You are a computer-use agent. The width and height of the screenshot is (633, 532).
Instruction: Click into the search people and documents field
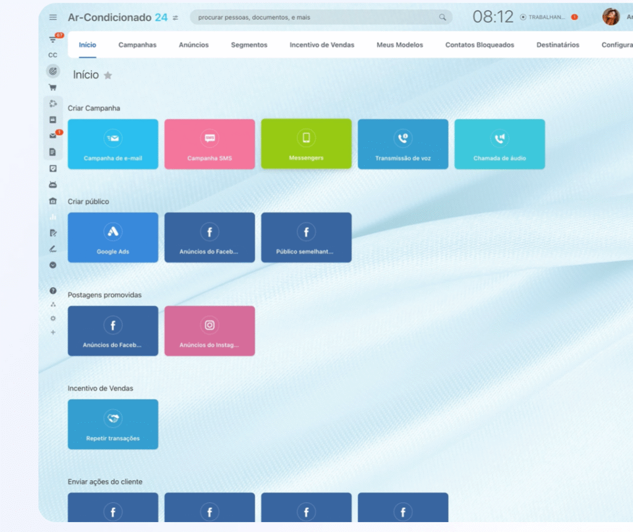pyautogui.click(x=315, y=17)
